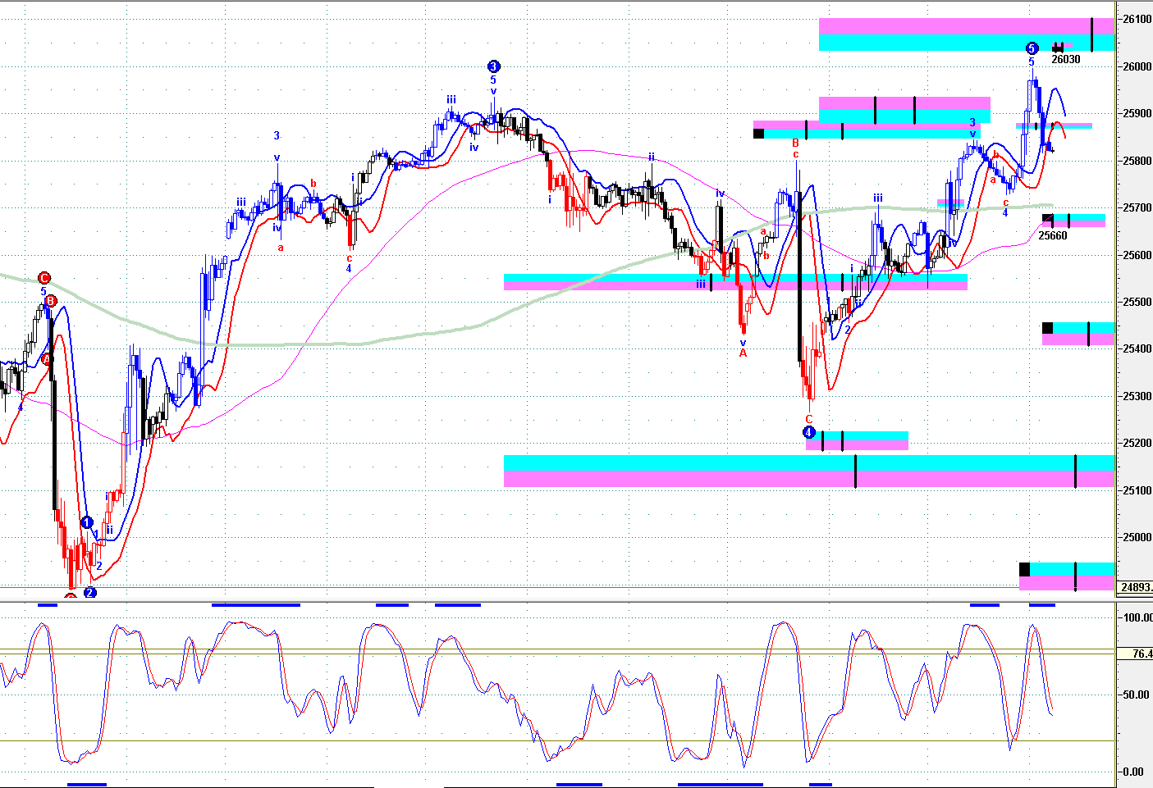1153x788 pixels.
Task: Click the 25300 price level label
Action: pyautogui.click(x=1137, y=396)
